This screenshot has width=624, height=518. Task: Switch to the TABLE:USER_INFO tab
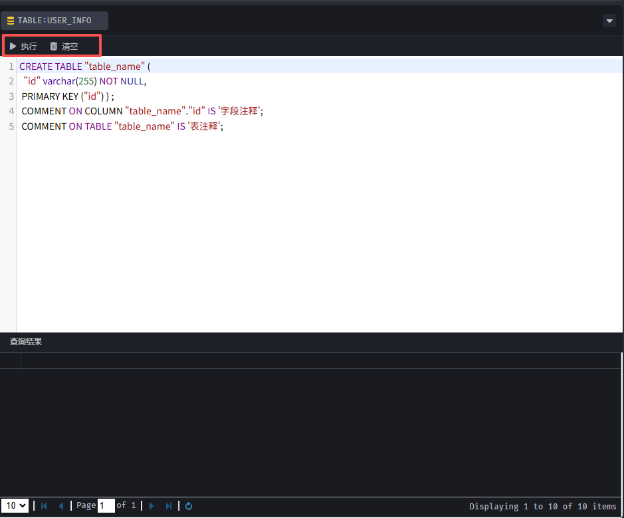[x=54, y=21]
